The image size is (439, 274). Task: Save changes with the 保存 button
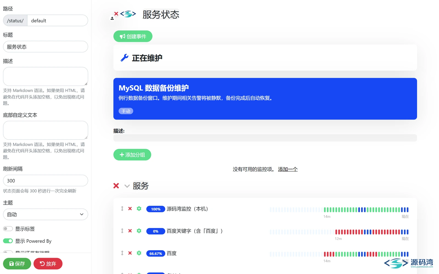pyautogui.click(x=17, y=264)
